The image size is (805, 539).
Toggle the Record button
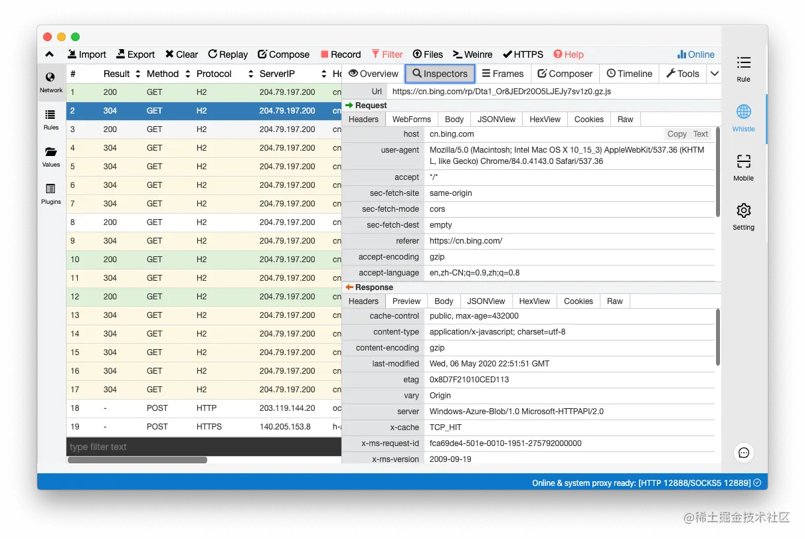click(341, 54)
